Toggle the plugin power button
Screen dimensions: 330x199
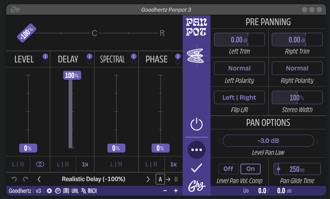[196, 124]
